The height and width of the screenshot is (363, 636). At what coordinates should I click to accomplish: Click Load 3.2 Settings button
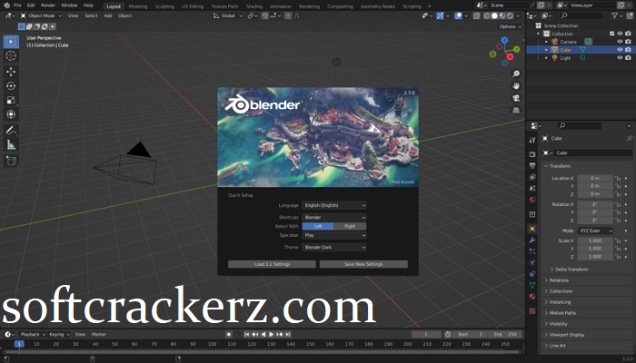pos(272,264)
